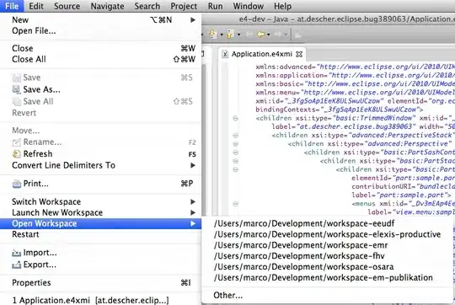Collapse the advanced:PerspectiveStack fold marker
Viewport: 455px width, 305px height.
pyautogui.click(x=235, y=136)
